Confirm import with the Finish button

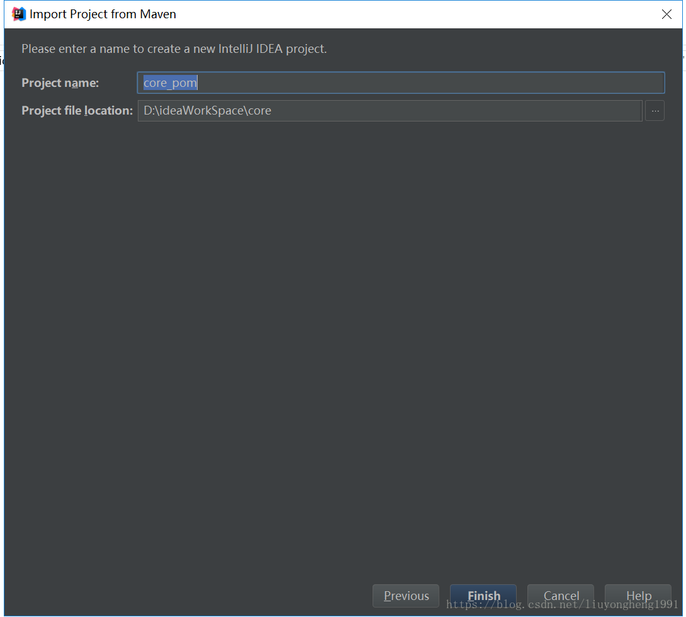[x=483, y=596]
